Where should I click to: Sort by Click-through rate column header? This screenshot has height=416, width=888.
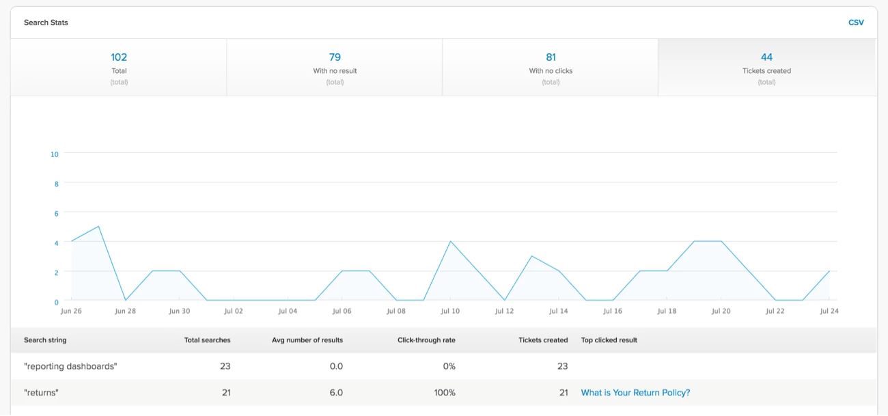point(426,340)
